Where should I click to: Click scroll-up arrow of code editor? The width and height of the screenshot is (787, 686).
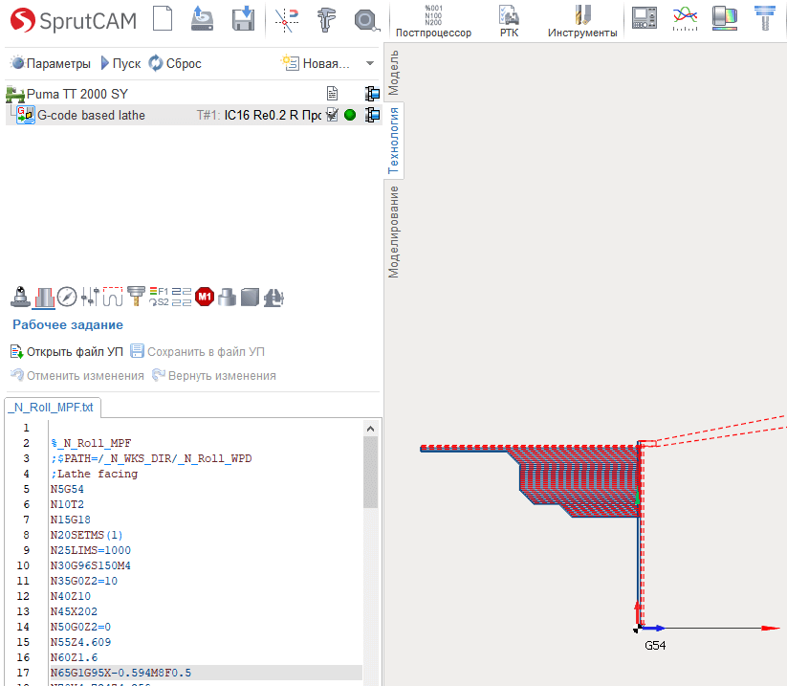pos(370,429)
